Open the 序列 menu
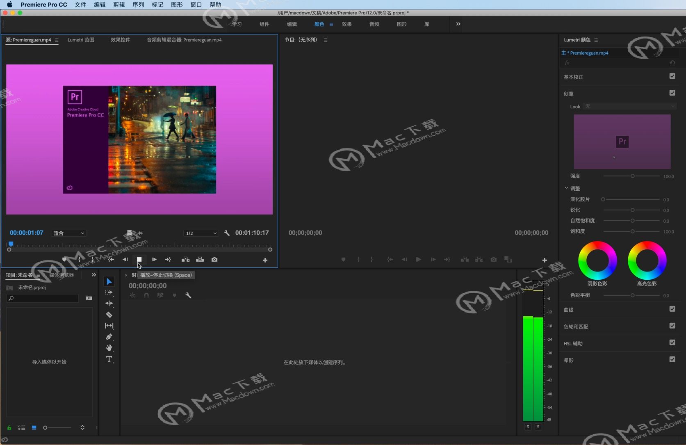Screen dimensions: 686x445 [138, 5]
